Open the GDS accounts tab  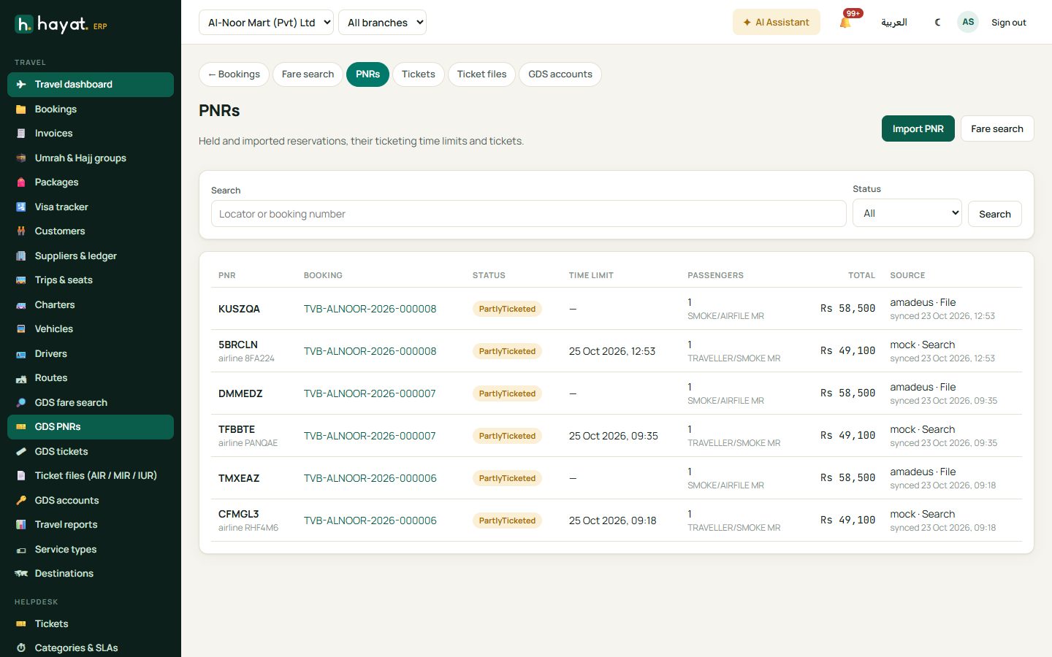coord(560,74)
